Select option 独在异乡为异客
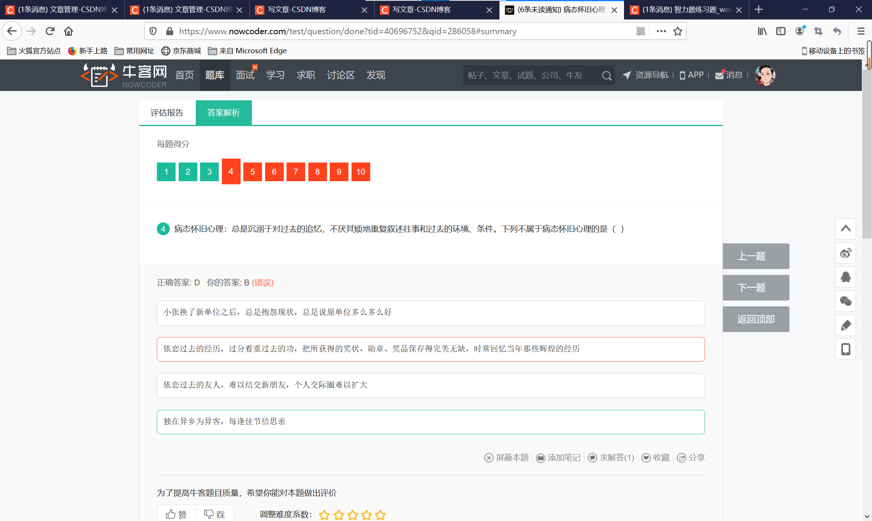The width and height of the screenshot is (872, 521). pyautogui.click(x=431, y=422)
